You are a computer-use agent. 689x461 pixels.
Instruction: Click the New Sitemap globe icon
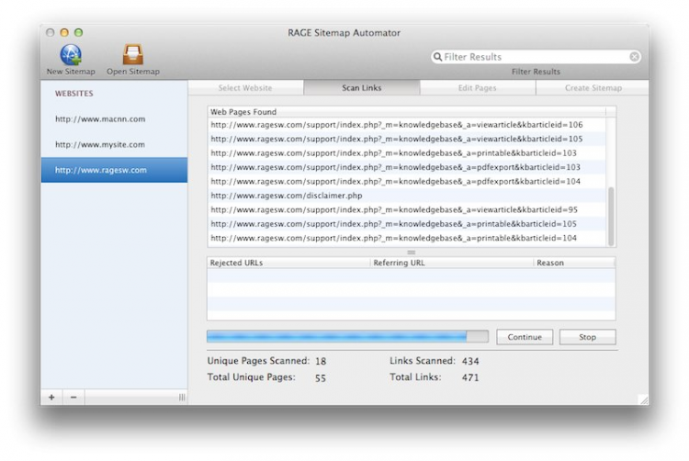71,54
